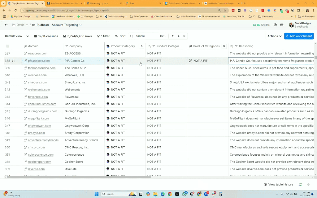317x198 pixels.
Task: Go to previous search match arrow
Action: pyautogui.click(x=173, y=36)
